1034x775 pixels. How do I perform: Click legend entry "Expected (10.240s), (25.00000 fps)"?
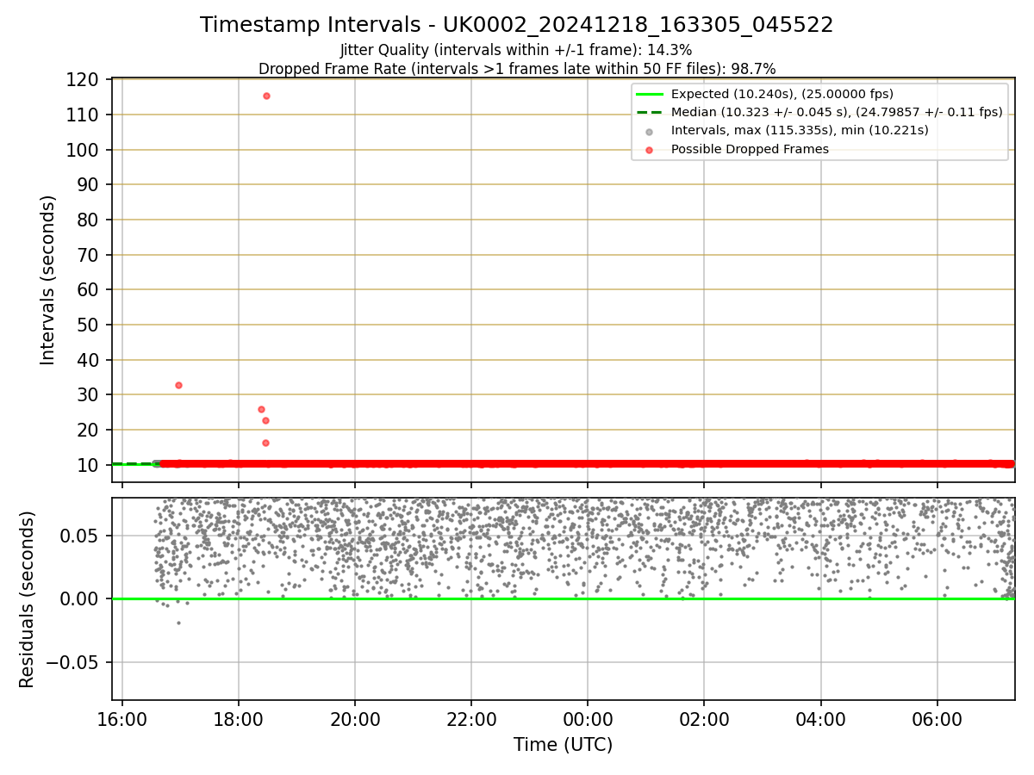(782, 94)
